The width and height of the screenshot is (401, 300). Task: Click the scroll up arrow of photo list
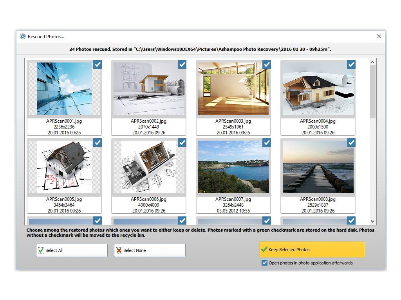point(373,62)
